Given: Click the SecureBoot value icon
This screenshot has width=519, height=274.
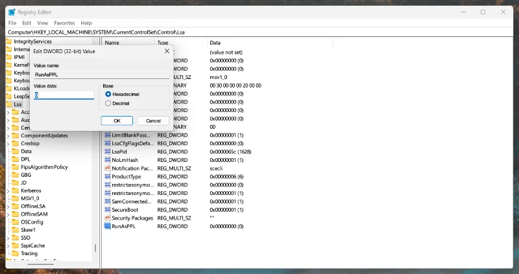Looking at the screenshot, I should pyautogui.click(x=107, y=210).
